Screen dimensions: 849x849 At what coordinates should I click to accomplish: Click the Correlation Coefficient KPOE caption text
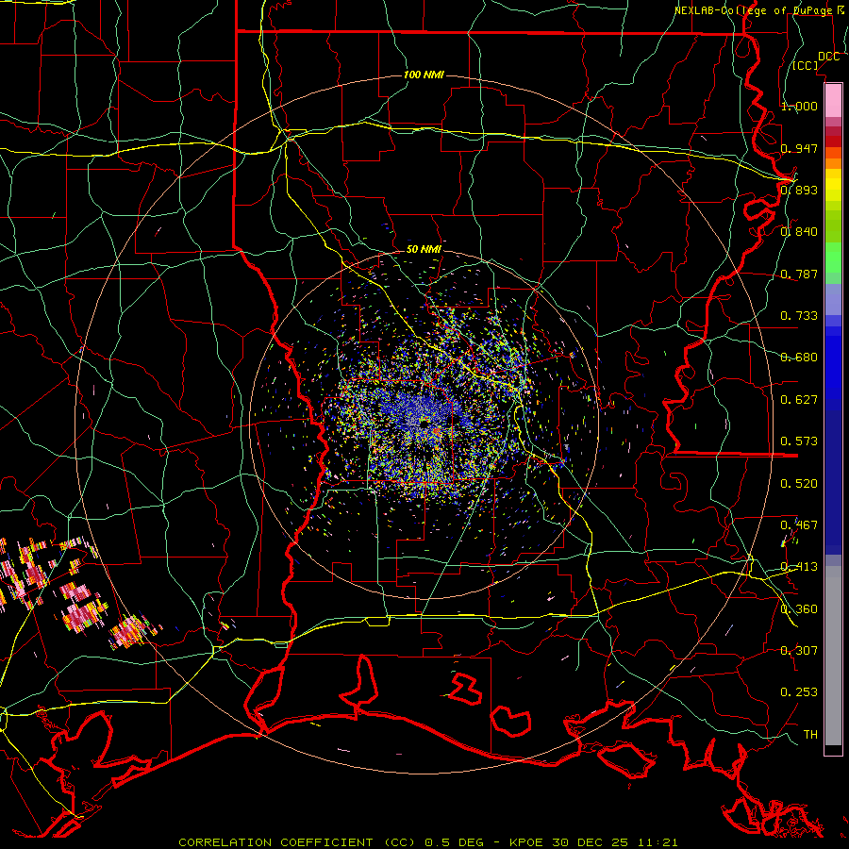(x=428, y=842)
